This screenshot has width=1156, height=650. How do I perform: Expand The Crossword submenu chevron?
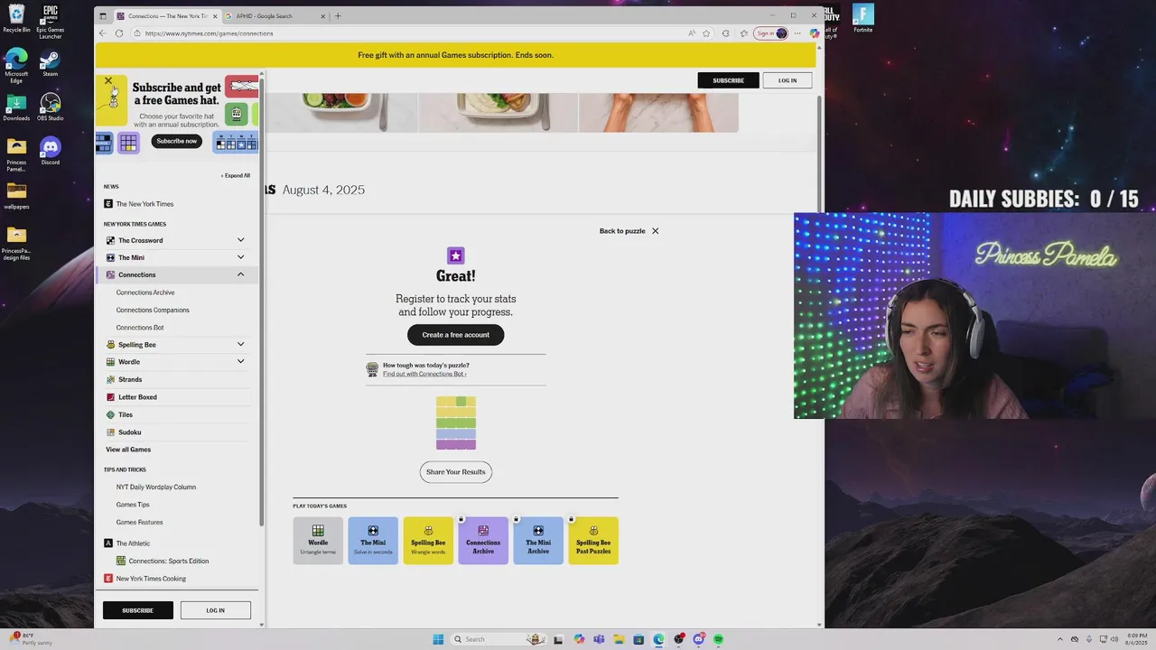pos(240,240)
